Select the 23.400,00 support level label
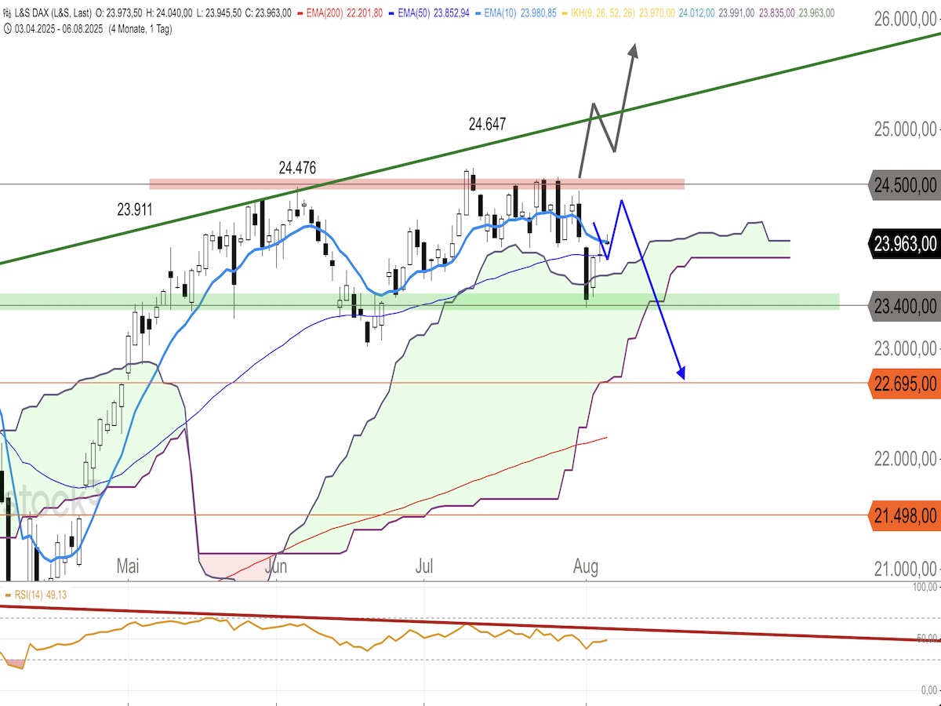The height and width of the screenshot is (706, 941). pyautogui.click(x=904, y=304)
